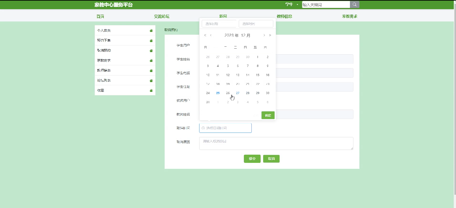The image size is (456, 208).
Task: Select December 22 in calendar
Action: 258,84
